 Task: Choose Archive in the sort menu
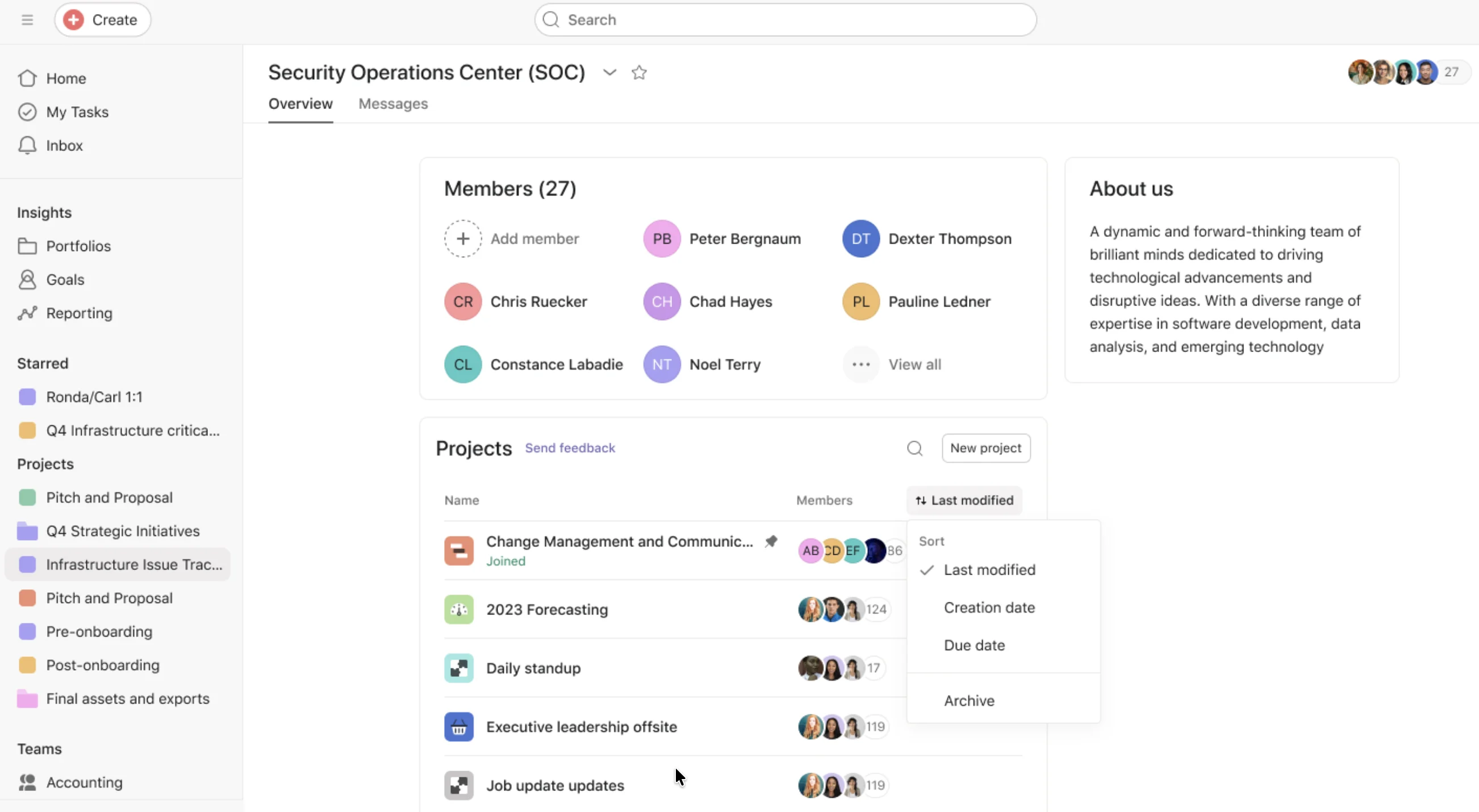[x=1003, y=701]
